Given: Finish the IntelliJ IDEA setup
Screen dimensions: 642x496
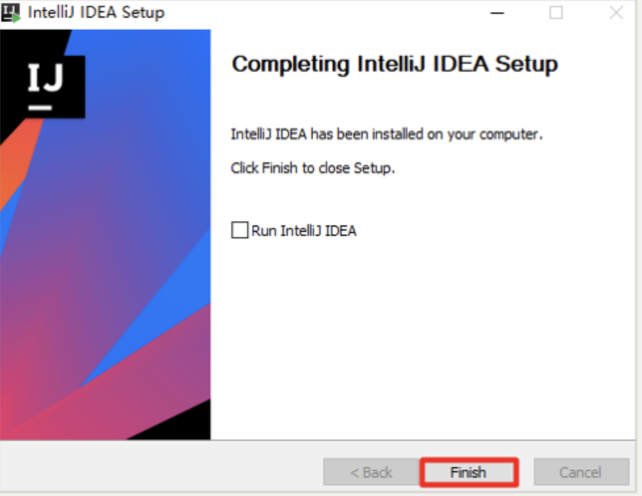Looking at the screenshot, I should pyautogui.click(x=469, y=472).
